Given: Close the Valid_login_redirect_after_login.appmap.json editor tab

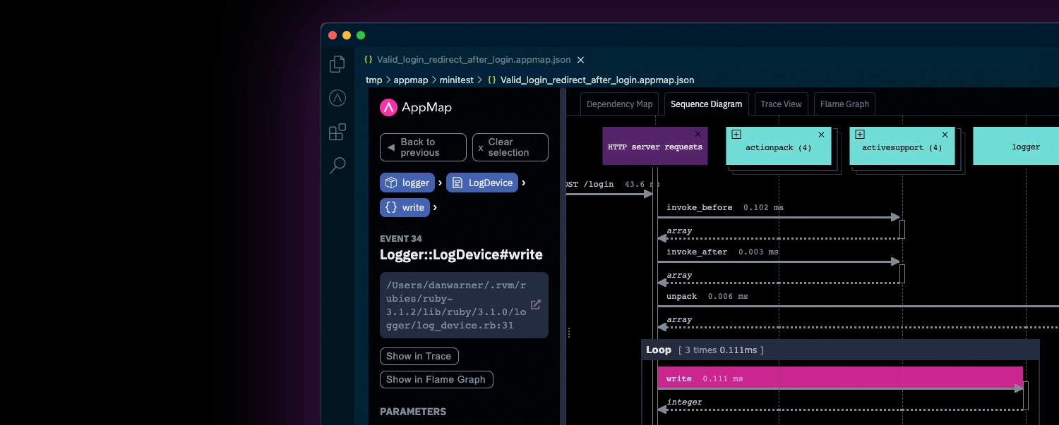Looking at the screenshot, I should (x=580, y=60).
